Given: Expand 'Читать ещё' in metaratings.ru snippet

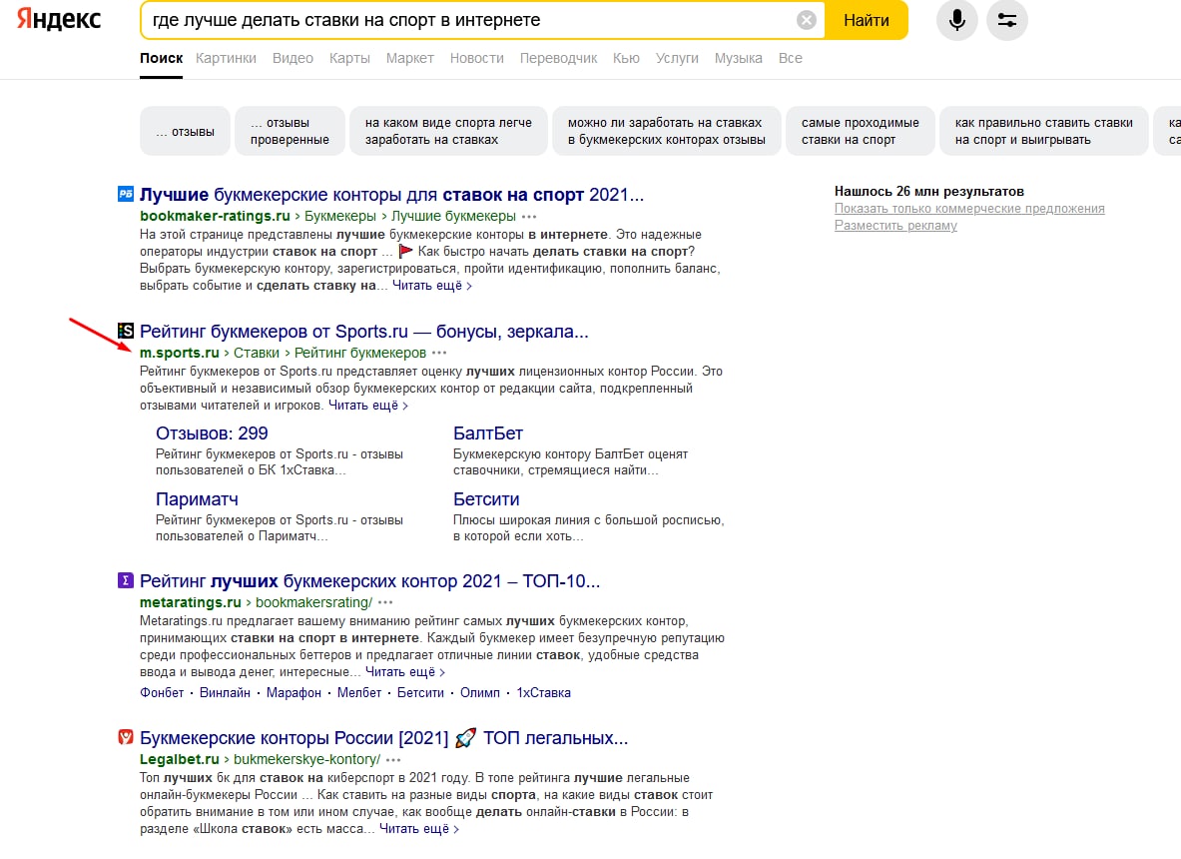Looking at the screenshot, I should point(405,672).
